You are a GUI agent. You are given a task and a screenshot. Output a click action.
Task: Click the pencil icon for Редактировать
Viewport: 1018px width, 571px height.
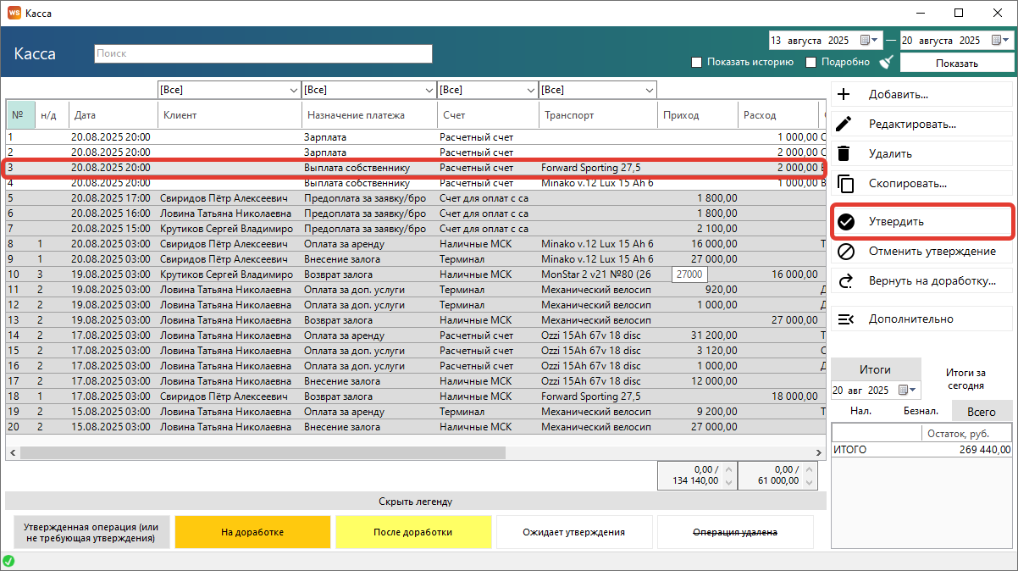[844, 125]
